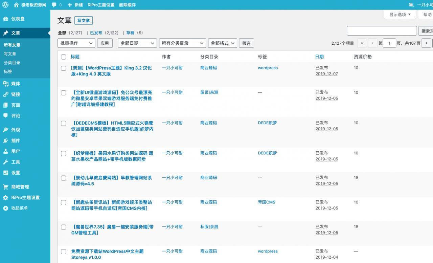Open the comments bubble icon in admin bar
433x263 pixels.
pos(54,5)
